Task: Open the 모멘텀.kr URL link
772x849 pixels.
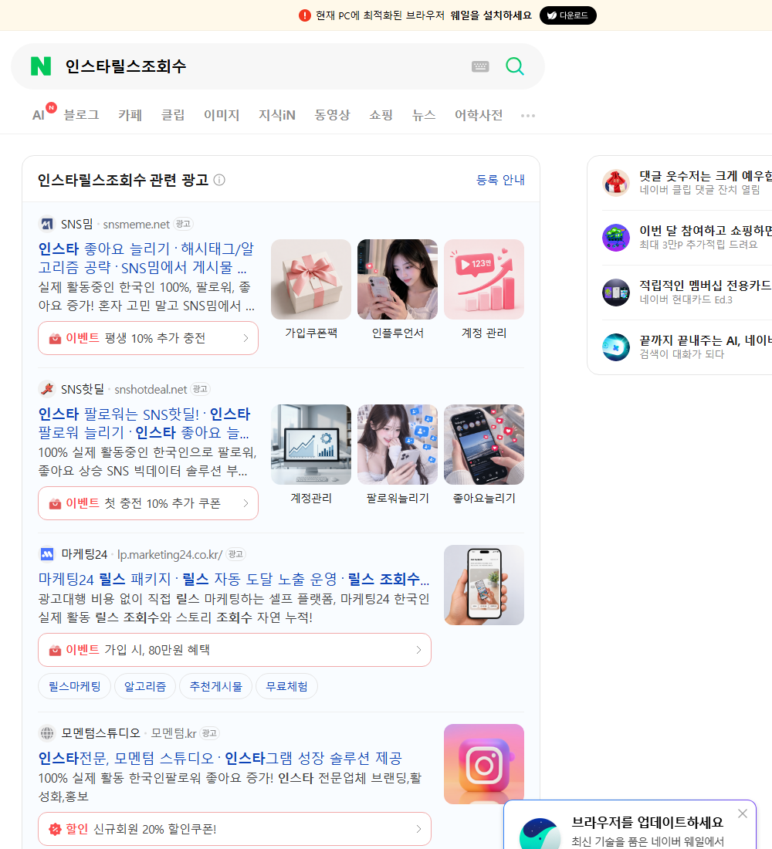Action: click(174, 733)
